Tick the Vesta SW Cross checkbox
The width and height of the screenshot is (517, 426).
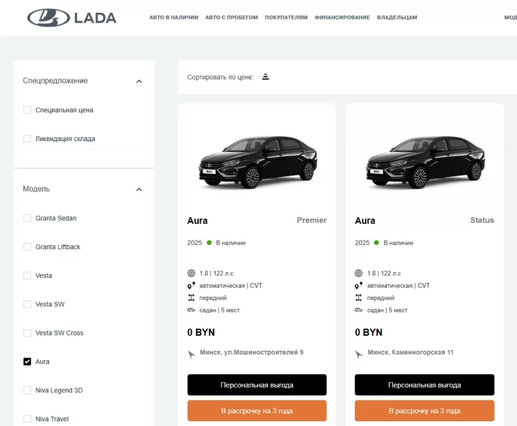coord(28,333)
